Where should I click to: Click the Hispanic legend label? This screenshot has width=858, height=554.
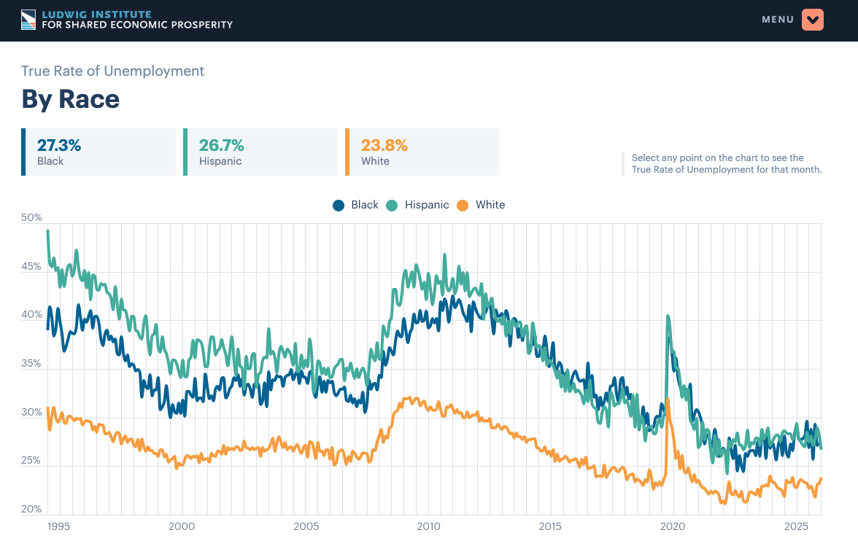tap(427, 205)
